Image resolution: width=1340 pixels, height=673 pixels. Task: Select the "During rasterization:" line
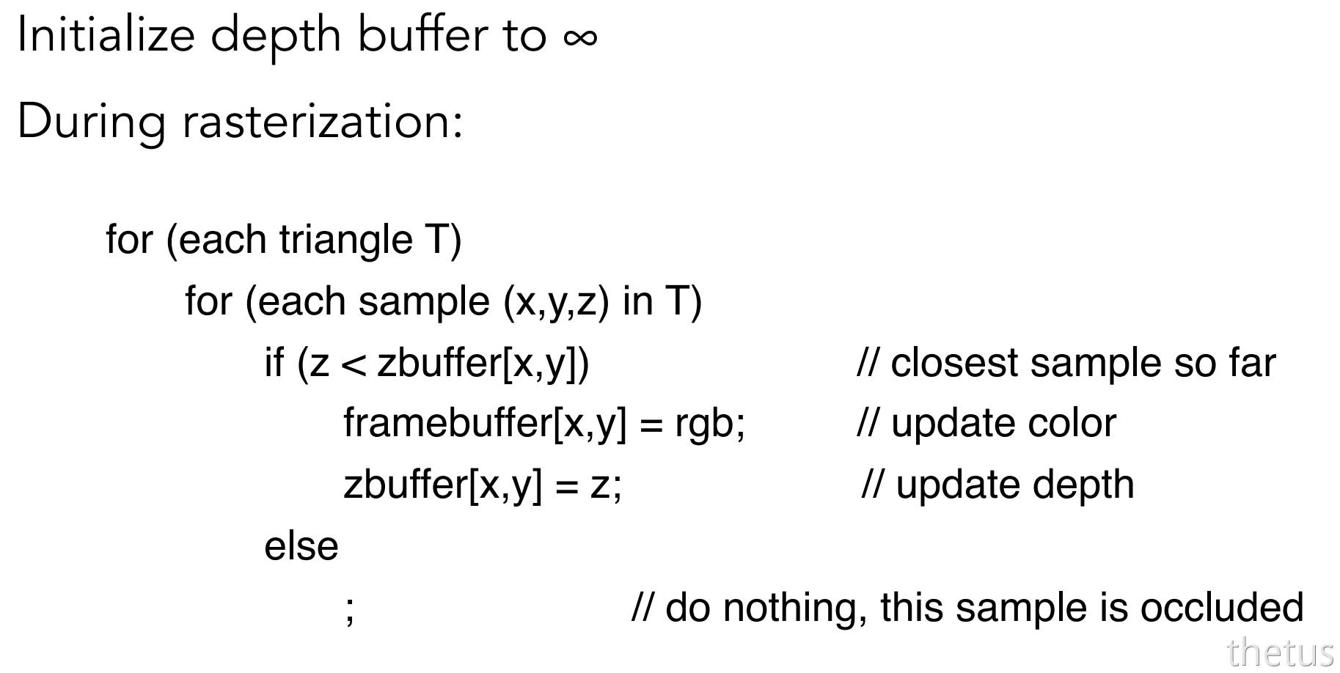[x=240, y=122]
